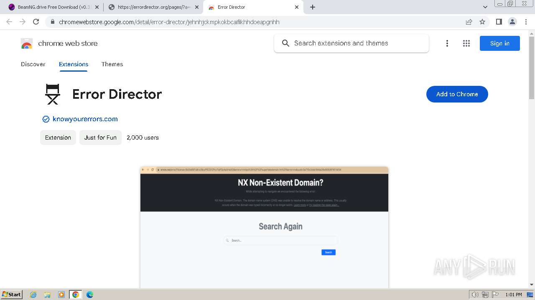Go to the Discover section
This screenshot has height=300, width=535.
click(33, 64)
